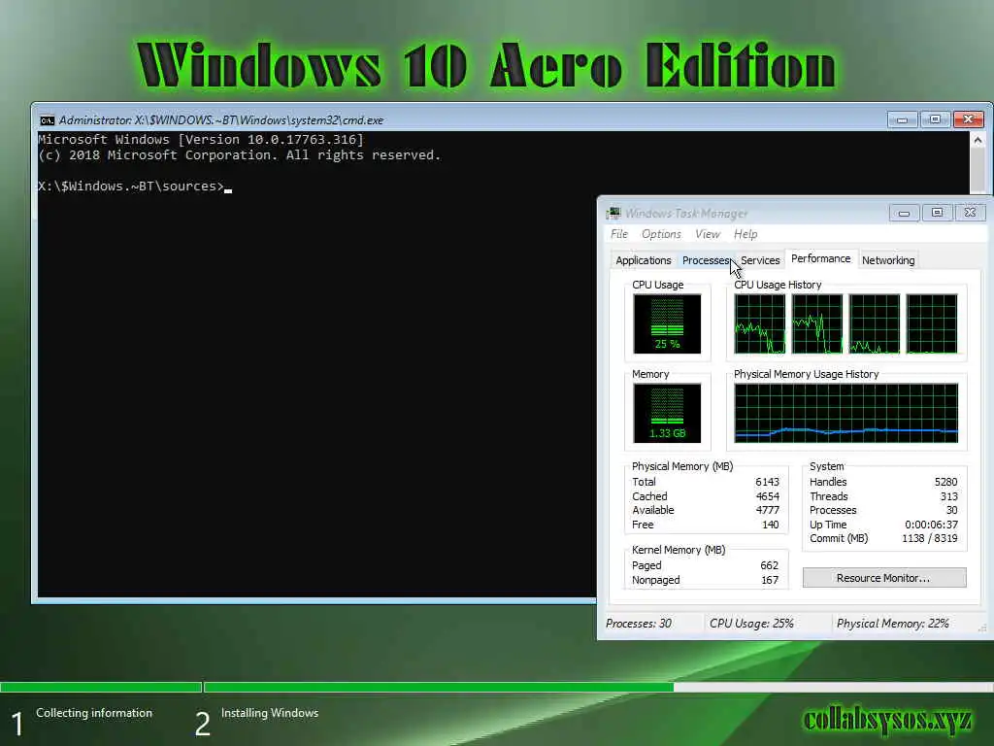Image resolution: width=994 pixels, height=746 pixels.
Task: Click the third CPU Usage History graph
Action: click(875, 323)
